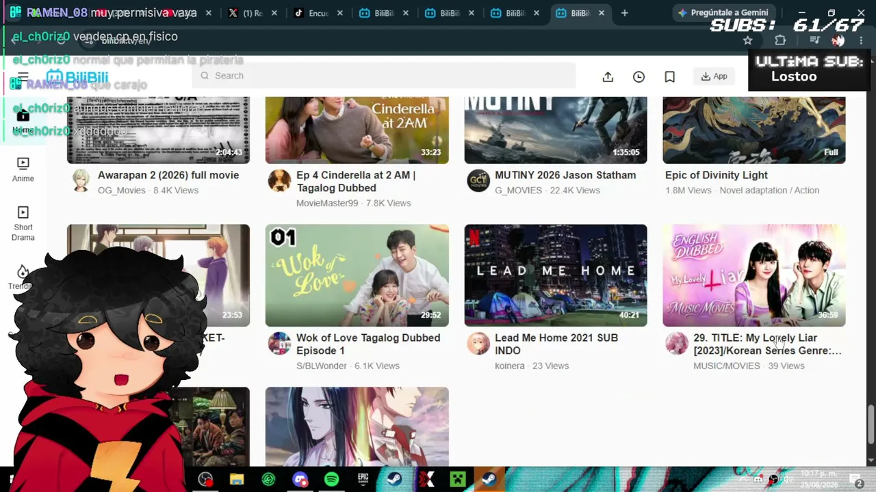The image size is (876, 492).
Task: Switch to the TikTok browser tab
Action: pyautogui.click(x=311, y=13)
